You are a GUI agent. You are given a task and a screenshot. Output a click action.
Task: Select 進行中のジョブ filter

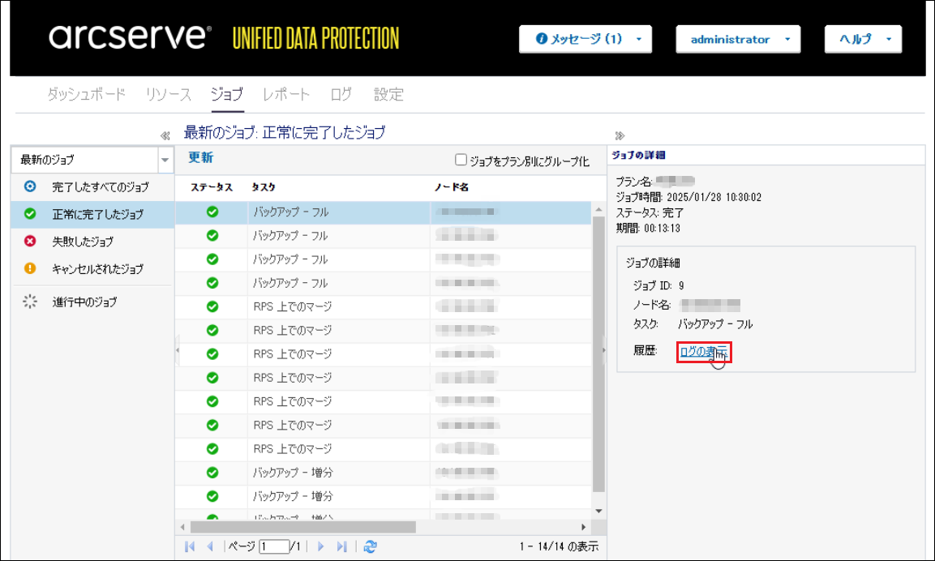pos(92,302)
